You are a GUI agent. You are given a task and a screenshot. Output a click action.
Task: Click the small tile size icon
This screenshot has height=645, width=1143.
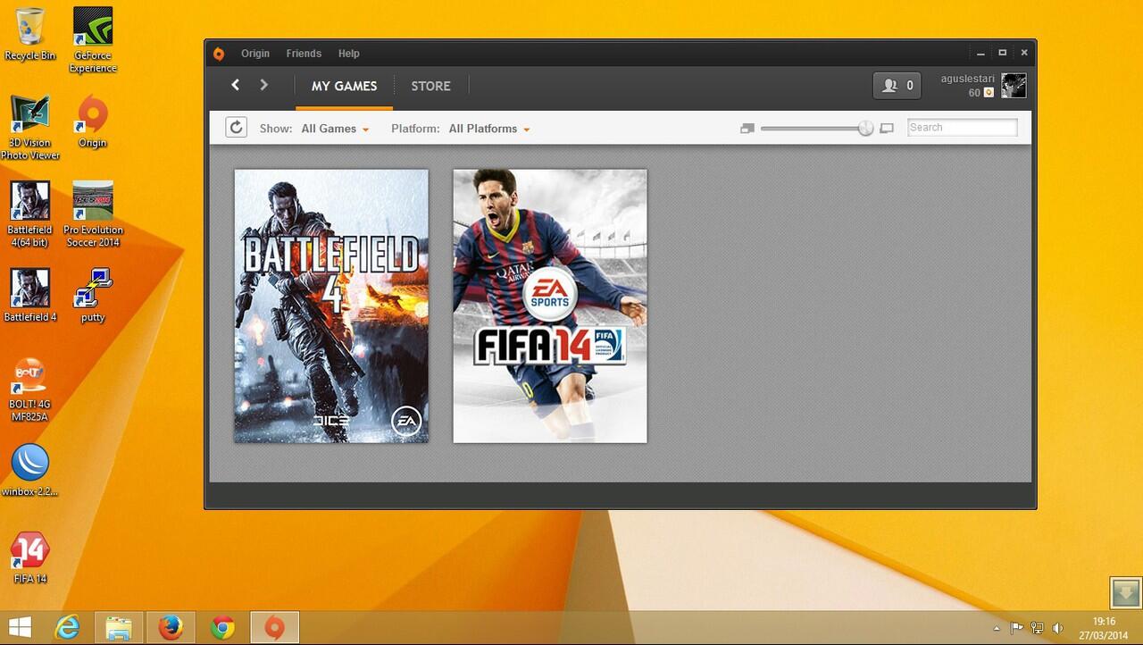[x=747, y=129]
